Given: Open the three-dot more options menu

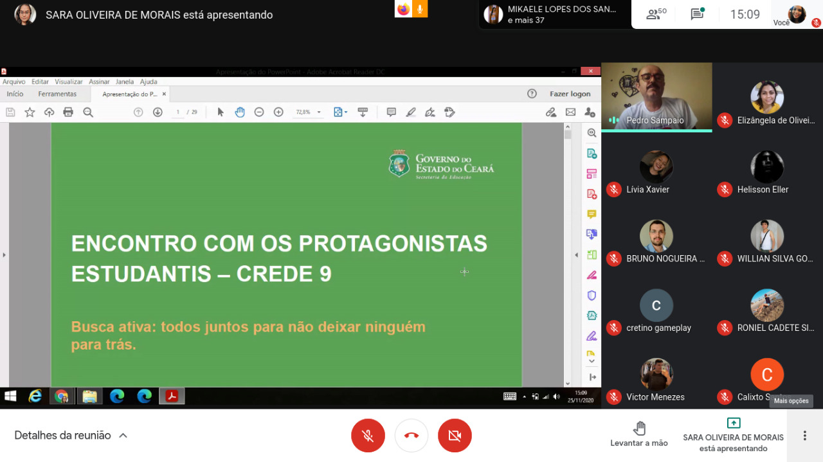Looking at the screenshot, I should pyautogui.click(x=804, y=436).
